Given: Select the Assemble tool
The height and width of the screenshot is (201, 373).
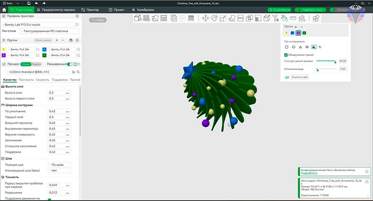Looking at the screenshot, I should click(x=302, y=18).
